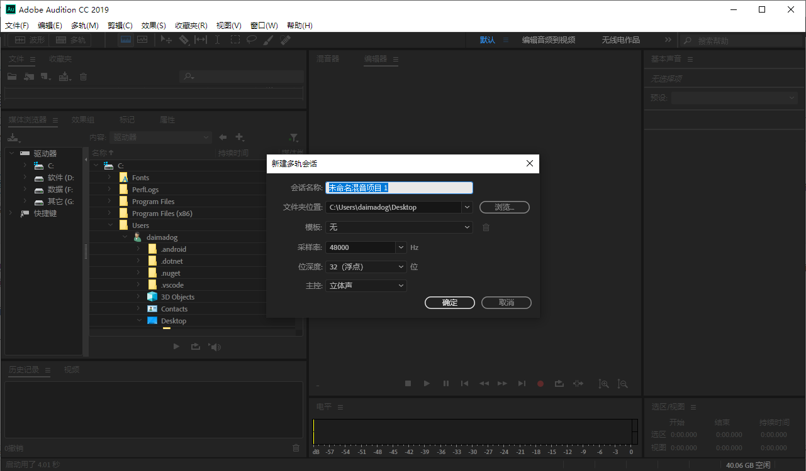Image resolution: width=806 pixels, height=471 pixels.
Task: Click the 搜索帮助 search field
Action: tap(740, 40)
